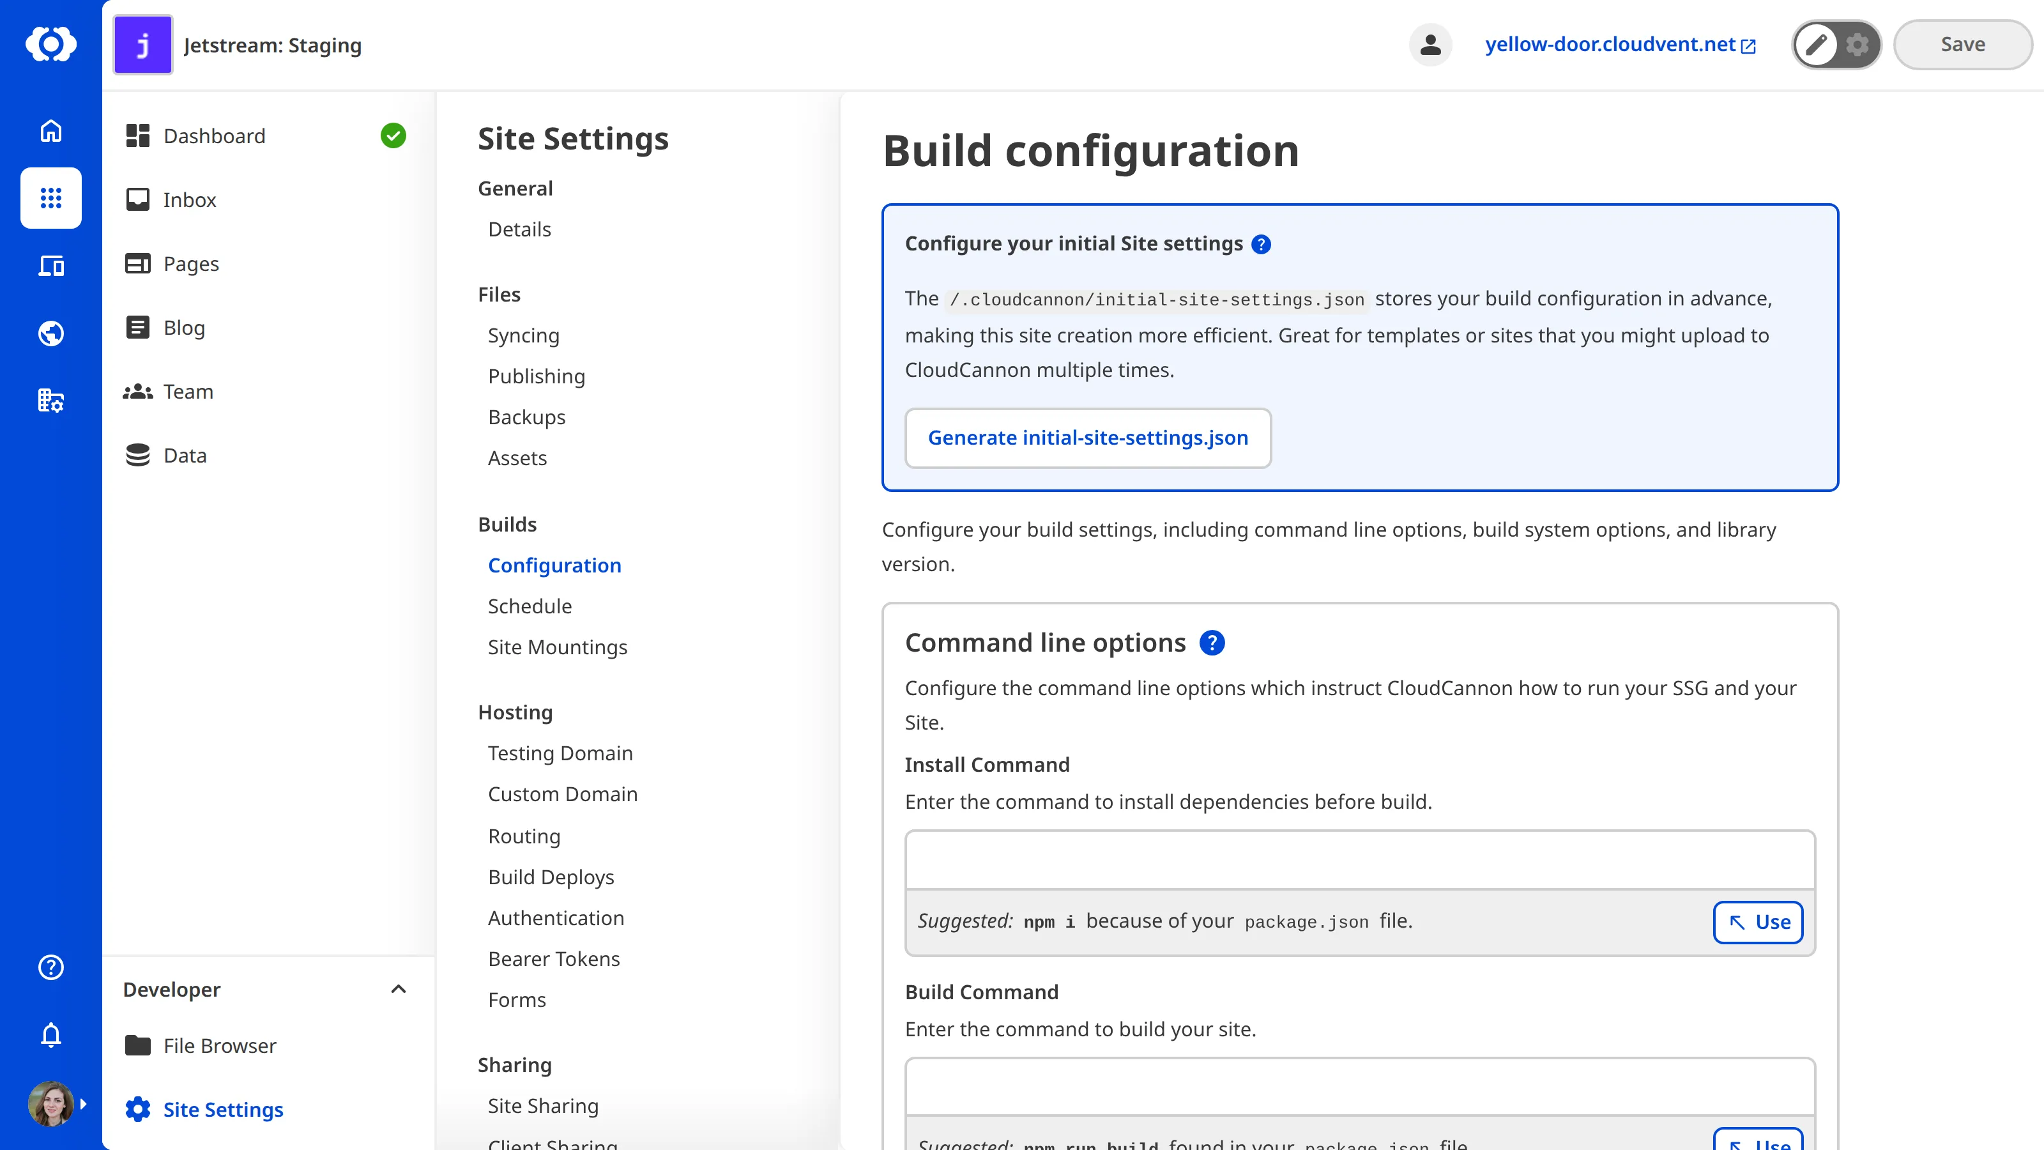This screenshot has width=2044, height=1150.
Task: Open Build Deploys settings
Action: coord(551,877)
